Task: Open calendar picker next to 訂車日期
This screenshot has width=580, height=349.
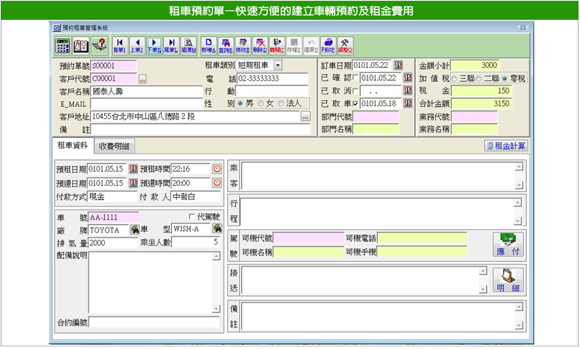Action: pyautogui.click(x=398, y=66)
